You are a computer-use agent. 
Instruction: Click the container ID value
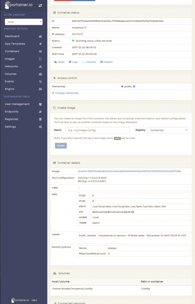[x=118, y=21]
